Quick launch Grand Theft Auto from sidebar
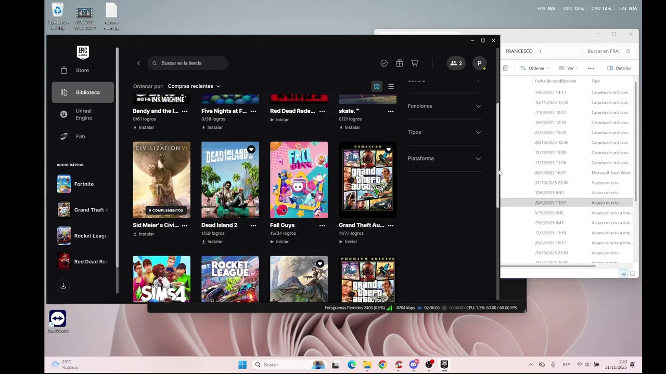666x374 pixels. tap(82, 210)
